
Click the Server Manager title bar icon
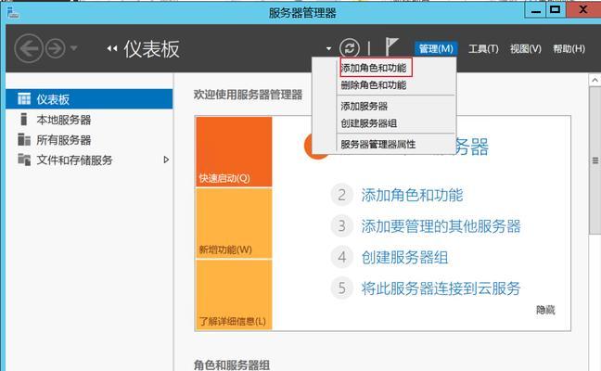click(13, 12)
